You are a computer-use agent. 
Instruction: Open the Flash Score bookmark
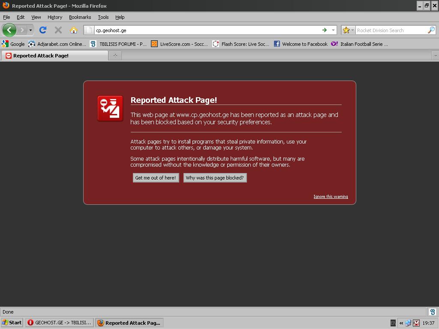pyautogui.click(x=241, y=44)
